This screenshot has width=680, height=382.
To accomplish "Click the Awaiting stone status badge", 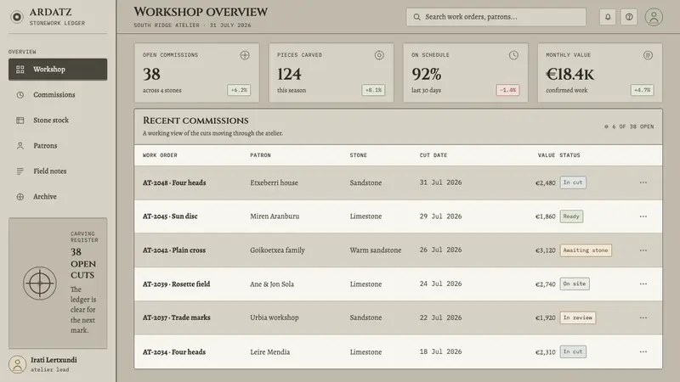I will point(586,250).
